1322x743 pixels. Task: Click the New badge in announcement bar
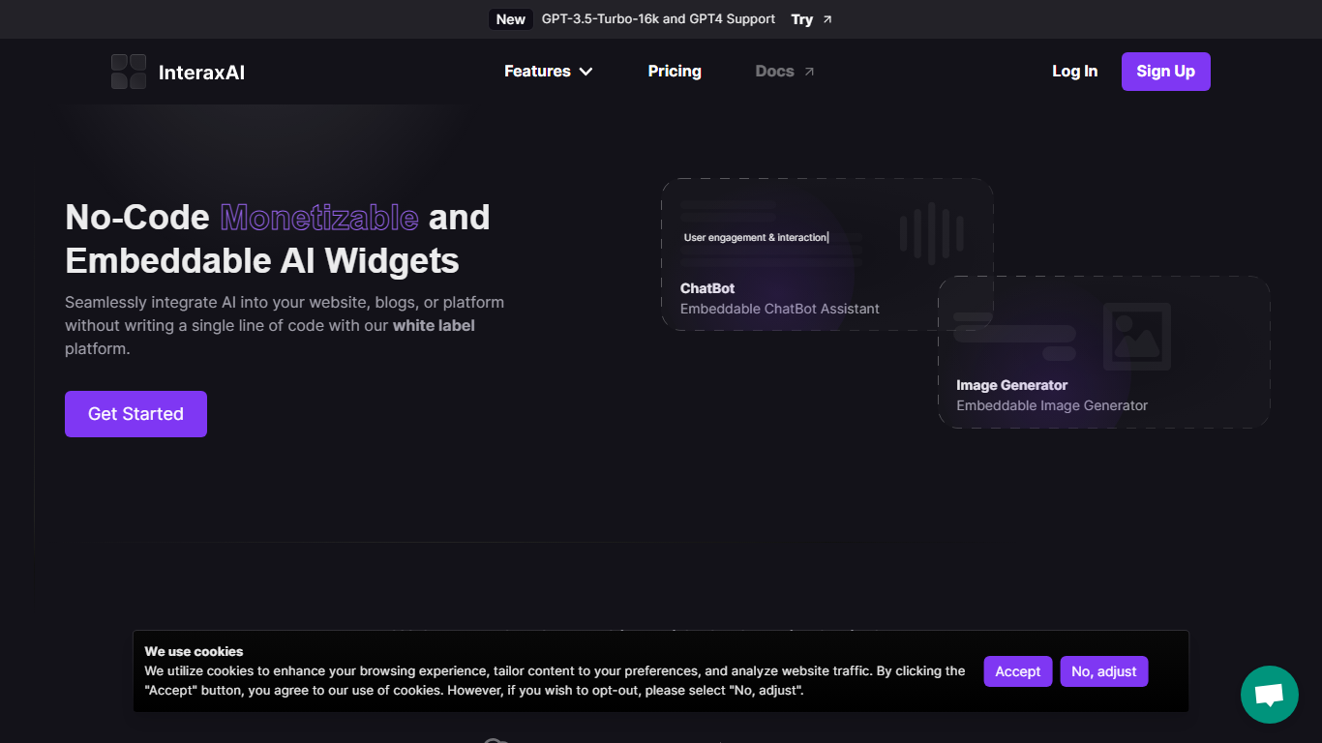[x=510, y=19]
